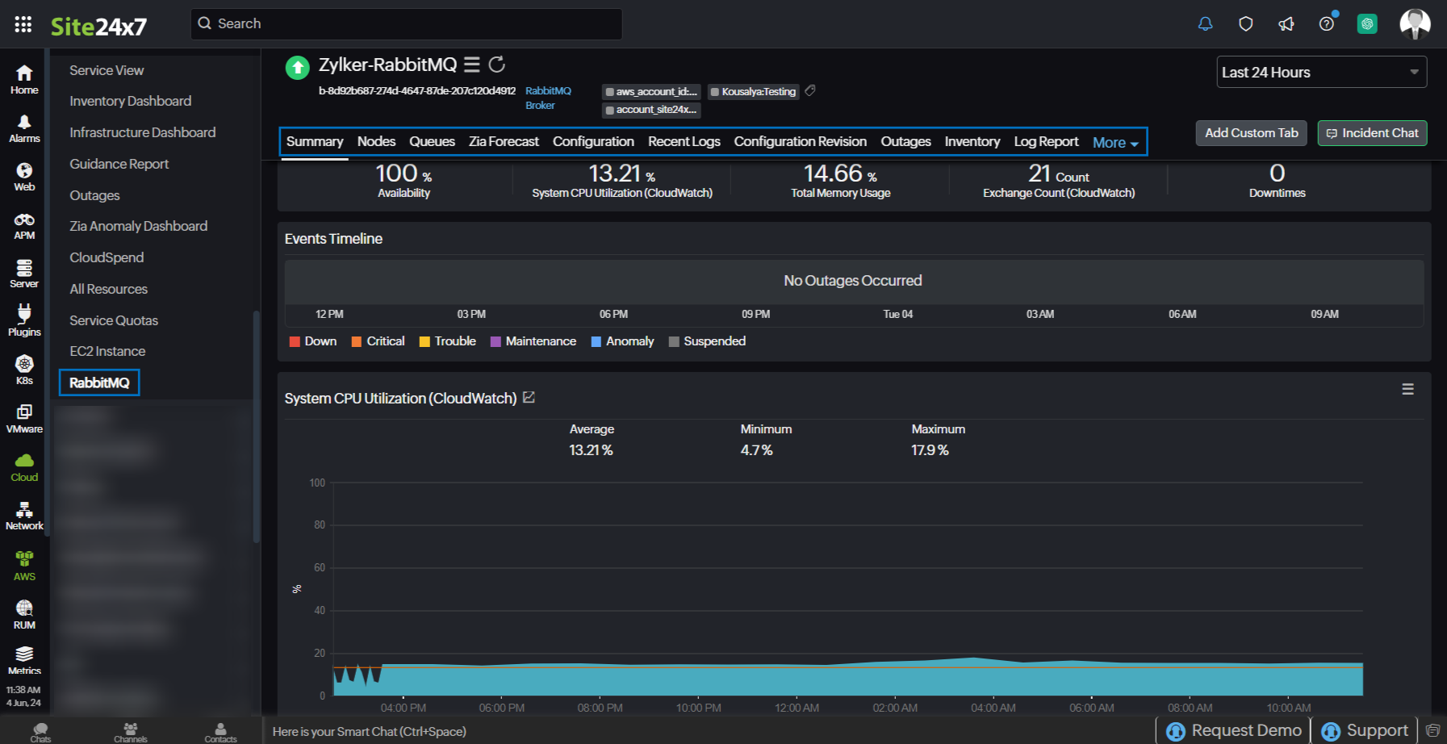The image size is (1447, 744).
Task: Switch to the Zia Forecast tab
Action: [x=504, y=142]
